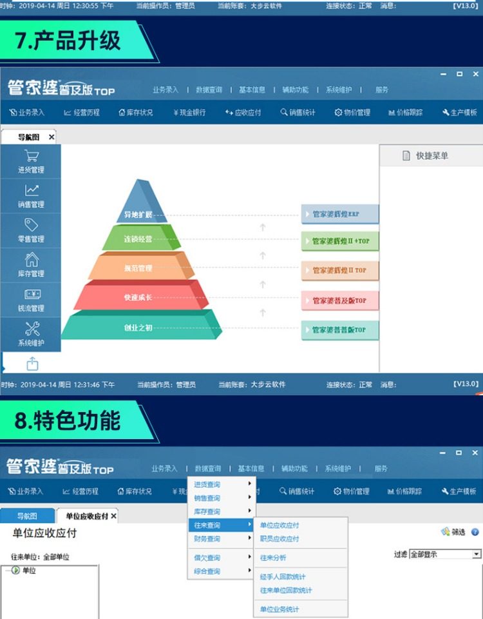Click 应收应付 toolbar item in 产品升级 window

243,112
